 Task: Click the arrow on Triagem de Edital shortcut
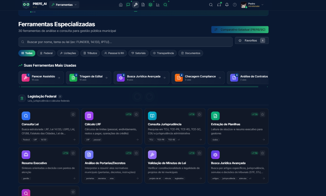(106, 78)
